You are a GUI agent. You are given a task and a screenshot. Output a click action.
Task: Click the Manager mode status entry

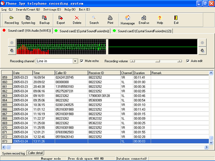pos(54,159)
